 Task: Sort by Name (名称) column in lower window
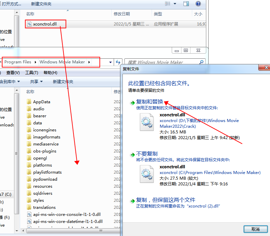pos(30,92)
